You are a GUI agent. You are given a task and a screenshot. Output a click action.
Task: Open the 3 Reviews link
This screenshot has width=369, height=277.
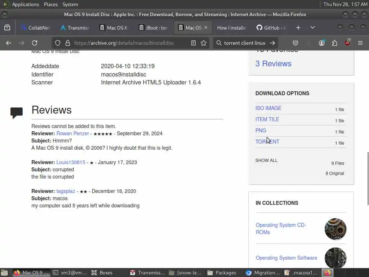click(x=273, y=63)
